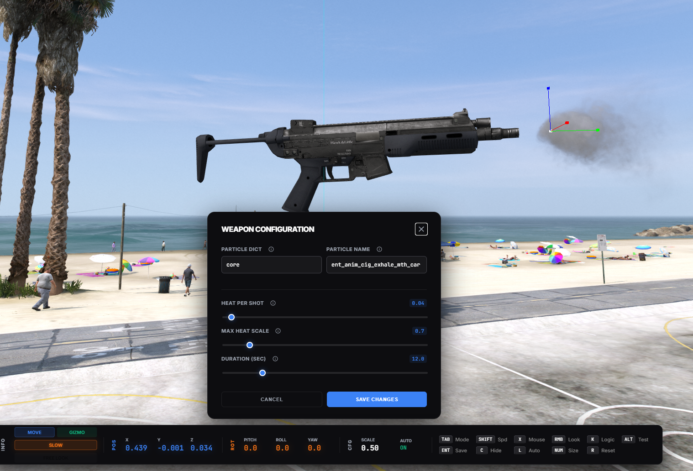This screenshot has height=471, width=693.
Task: Click inside the Particle Dict text field
Action: (271, 265)
